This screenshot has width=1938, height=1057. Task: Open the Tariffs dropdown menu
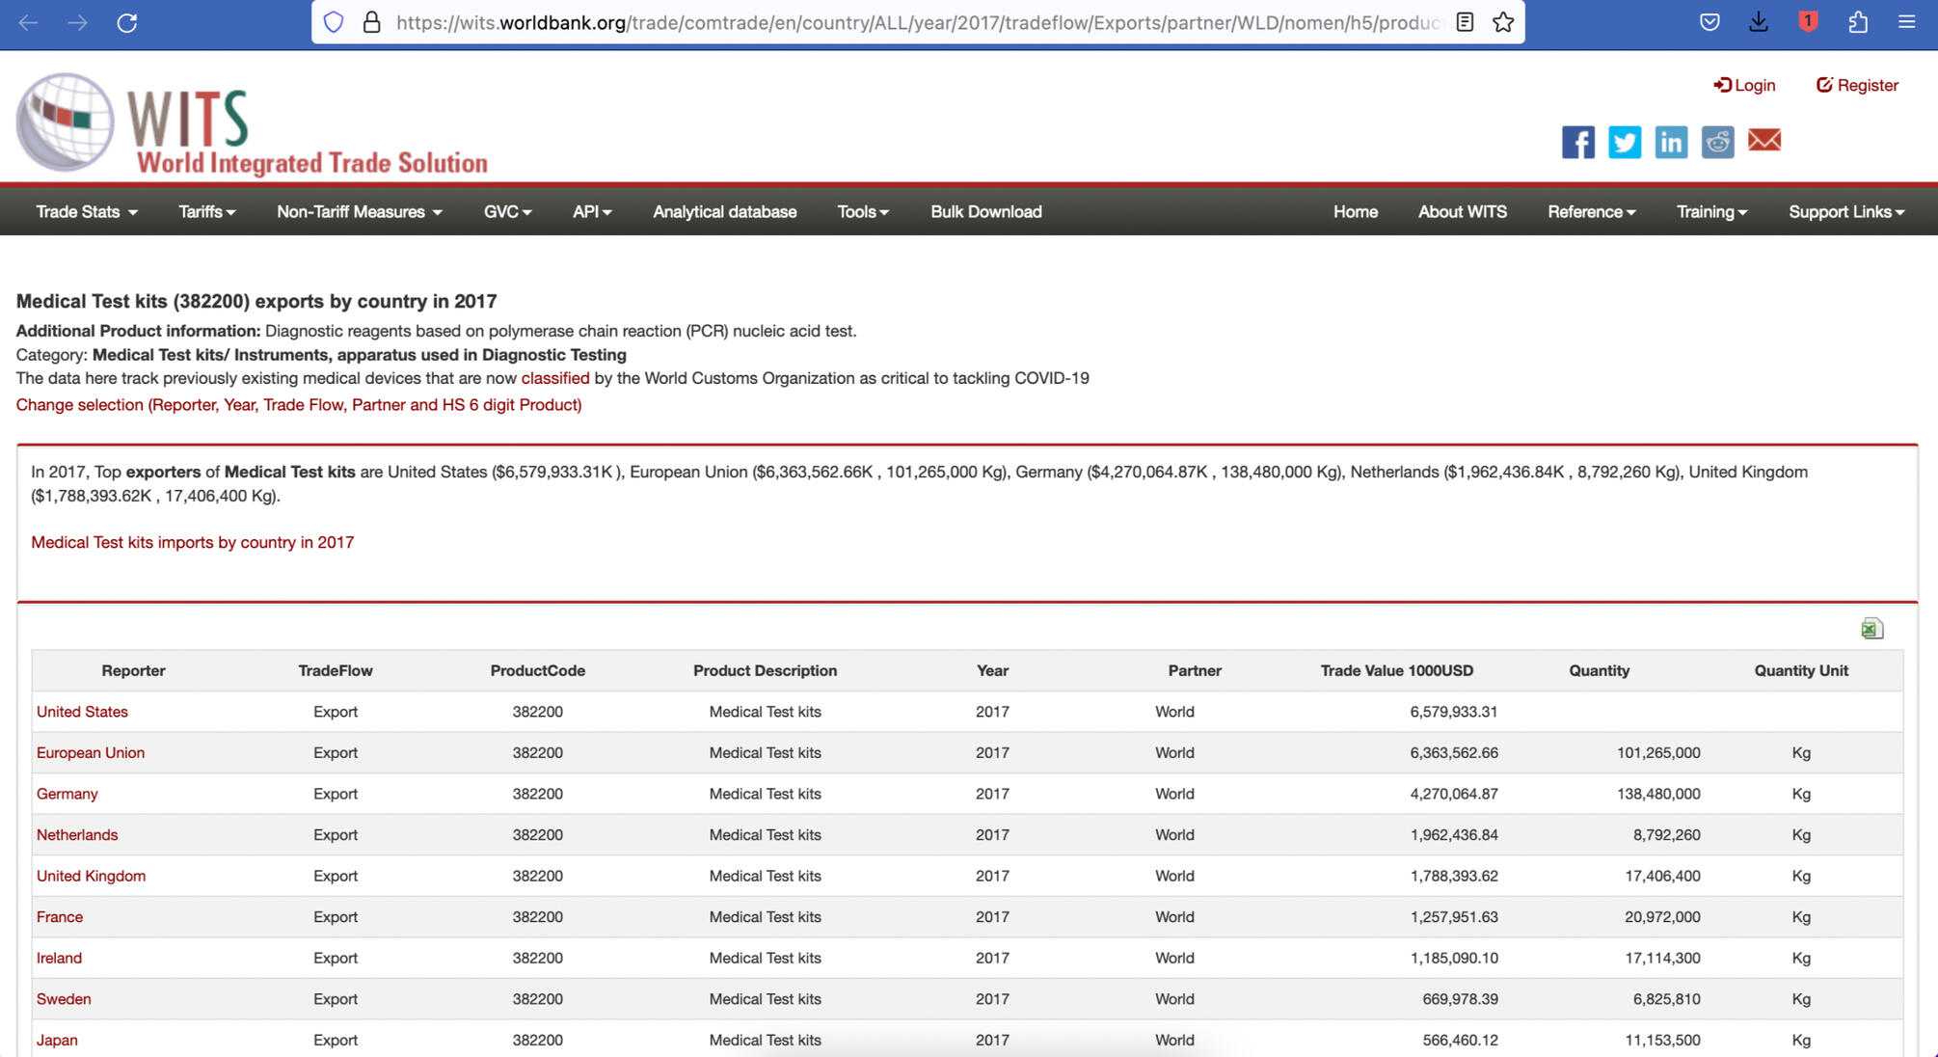206,212
